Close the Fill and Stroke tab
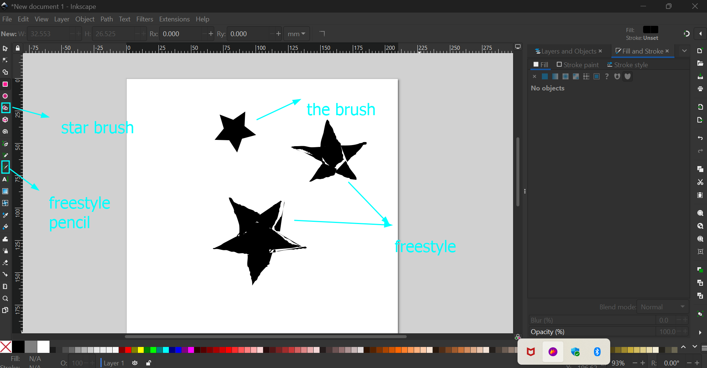This screenshot has width=707, height=368. point(667,51)
